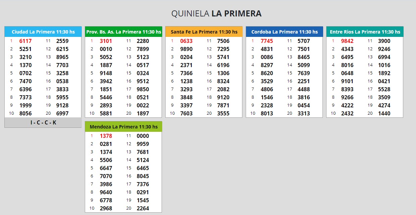Click the Quiniela La Primera page title
Viewport: 416px width, 215px height.
click(x=216, y=13)
